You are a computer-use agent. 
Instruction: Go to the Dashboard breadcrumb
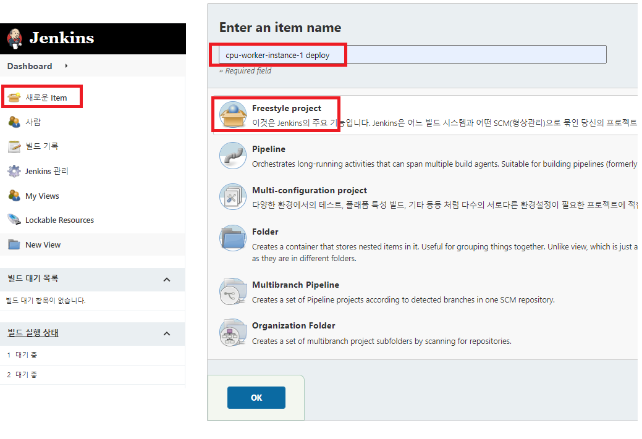[30, 66]
